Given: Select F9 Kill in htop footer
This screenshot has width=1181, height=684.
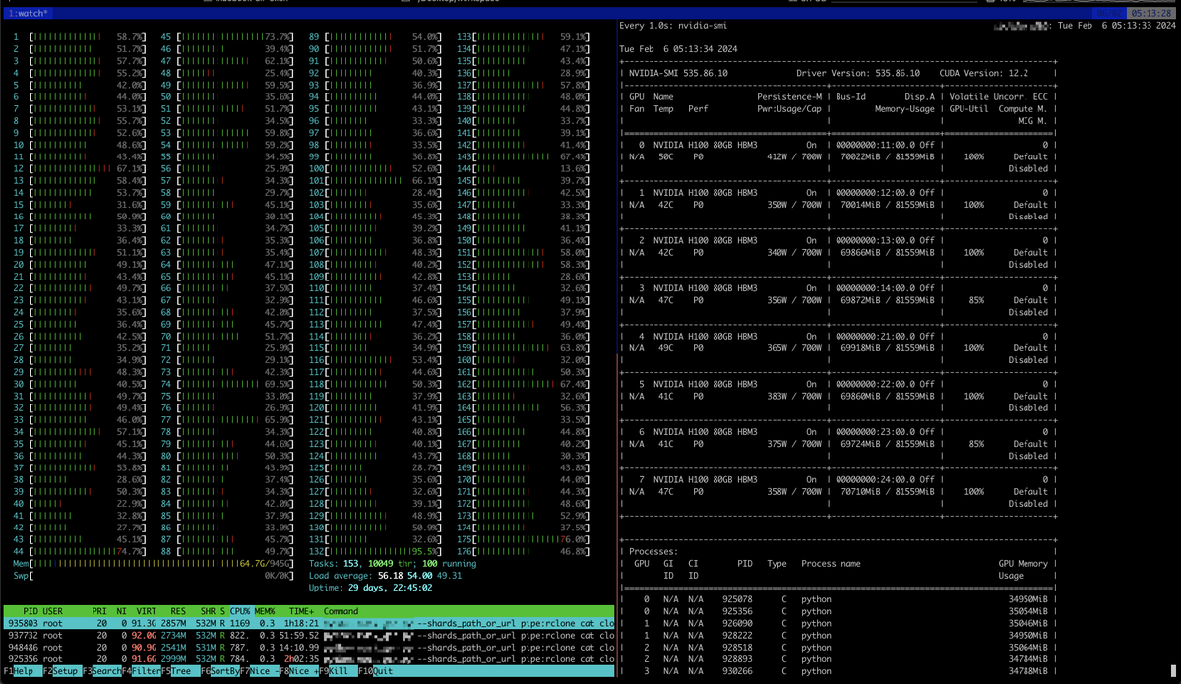Looking at the screenshot, I should pyautogui.click(x=338, y=671).
